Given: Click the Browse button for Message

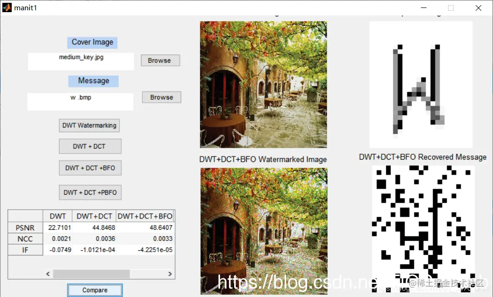Looking at the screenshot, I should [x=162, y=97].
